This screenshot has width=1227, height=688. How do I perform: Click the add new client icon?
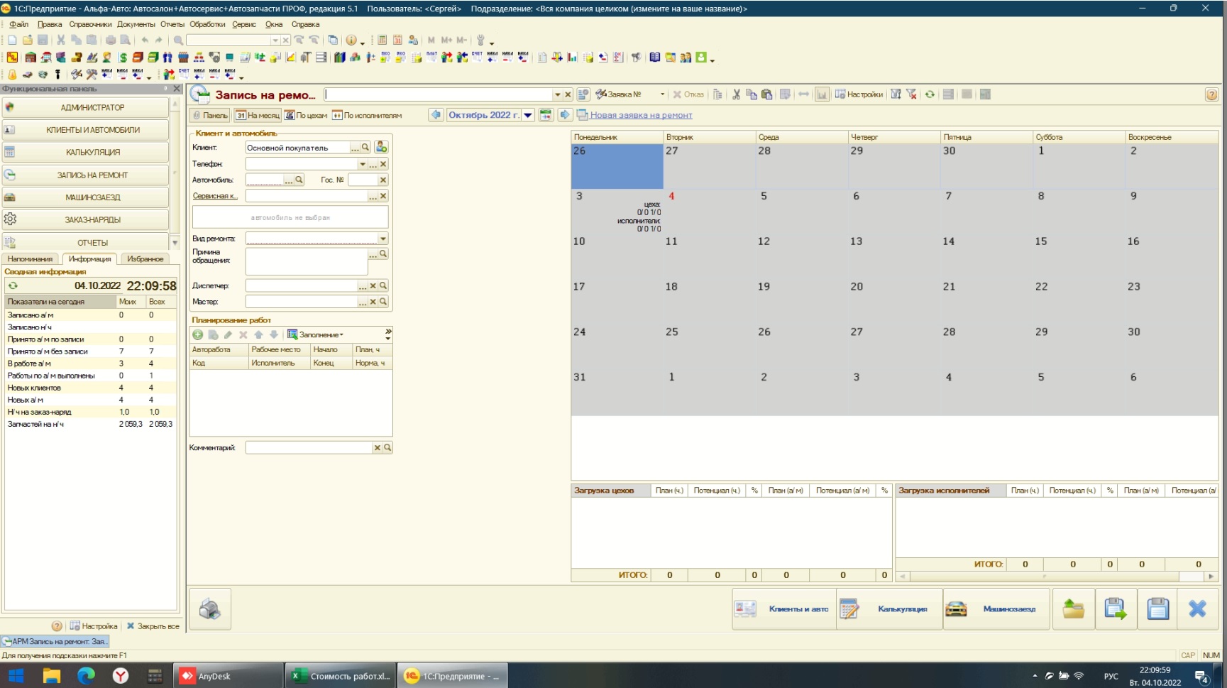pos(381,147)
